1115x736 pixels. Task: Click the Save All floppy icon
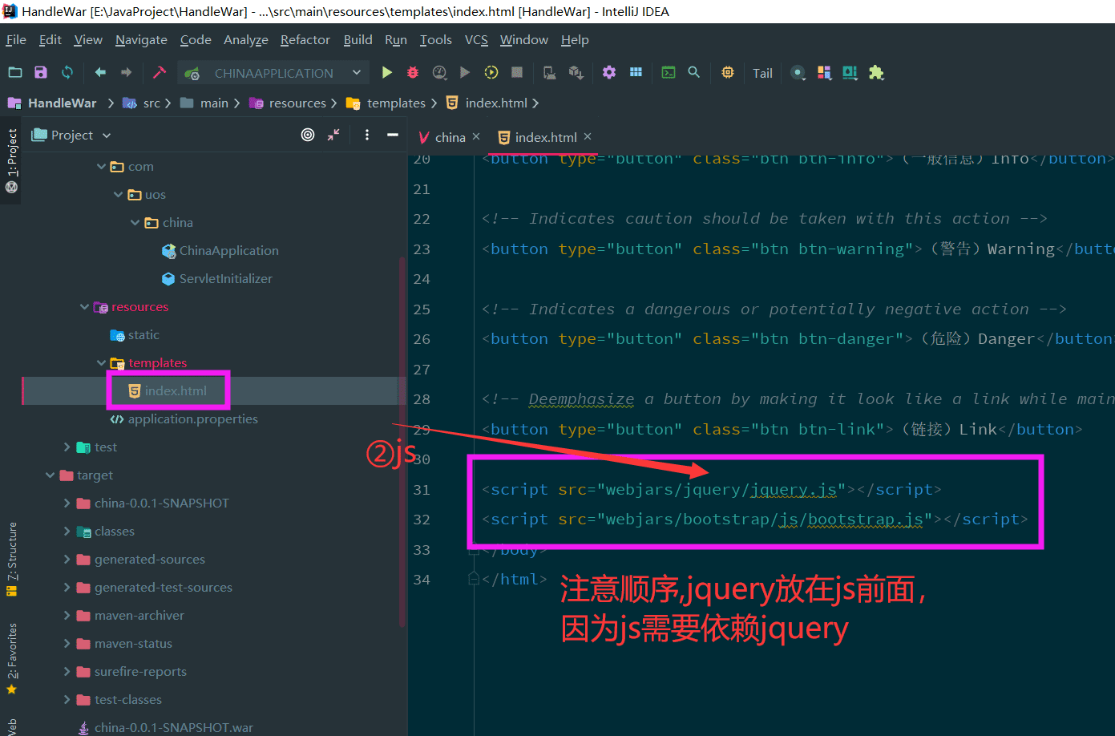pos(41,72)
